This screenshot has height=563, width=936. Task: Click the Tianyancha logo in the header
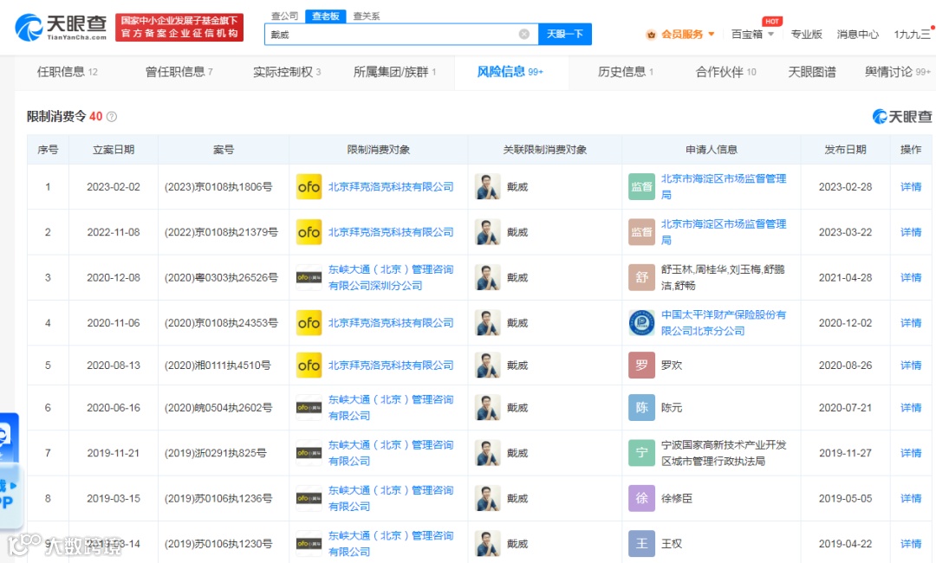click(x=61, y=28)
